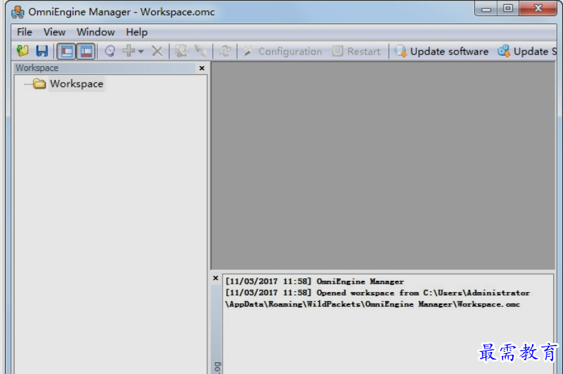Minimize the OmniEngine Manager window

click(486, 9)
